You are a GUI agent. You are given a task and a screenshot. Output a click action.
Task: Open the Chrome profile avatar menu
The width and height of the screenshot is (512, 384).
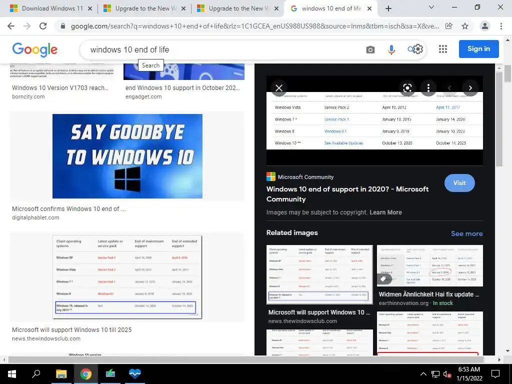coord(485,26)
